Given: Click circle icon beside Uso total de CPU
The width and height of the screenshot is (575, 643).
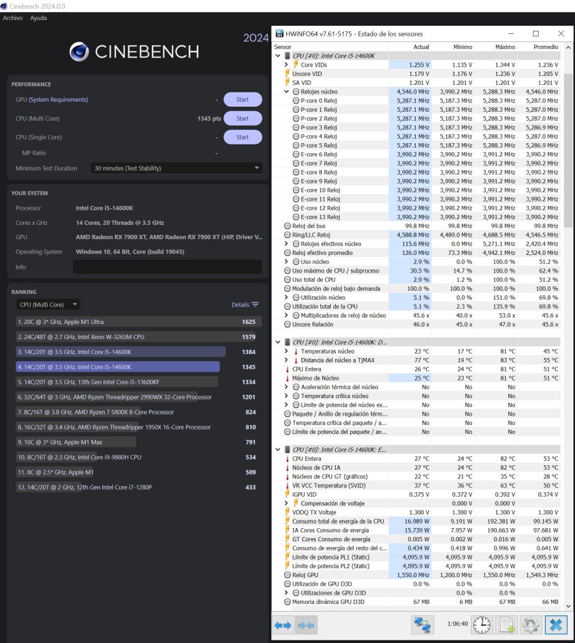Looking at the screenshot, I should [x=287, y=279].
